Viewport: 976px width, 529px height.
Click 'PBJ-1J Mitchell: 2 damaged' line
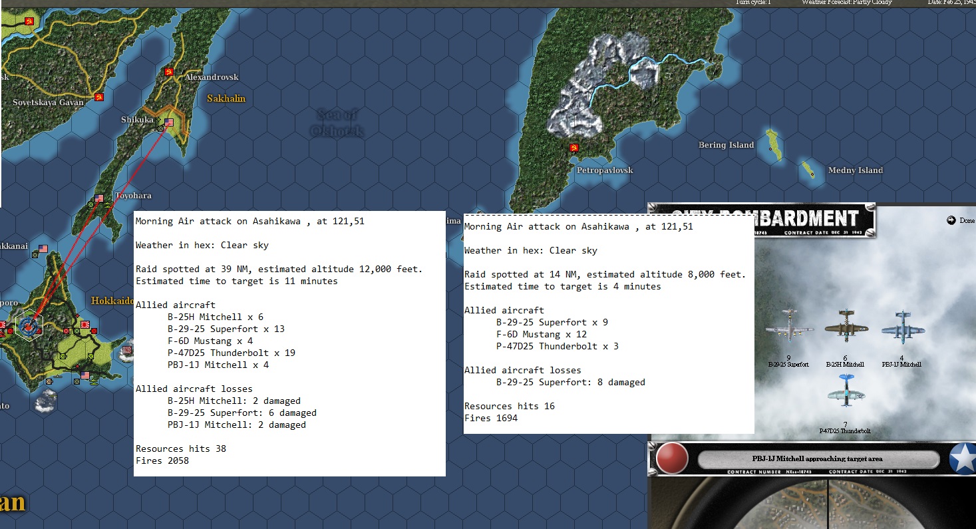(237, 425)
